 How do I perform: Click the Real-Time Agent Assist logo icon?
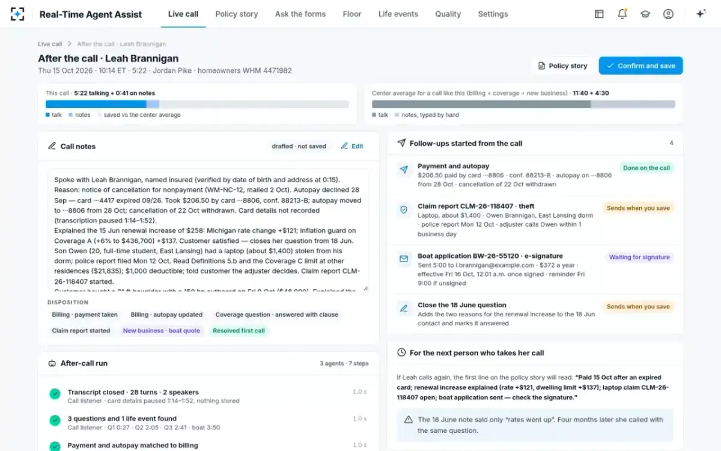click(18, 14)
